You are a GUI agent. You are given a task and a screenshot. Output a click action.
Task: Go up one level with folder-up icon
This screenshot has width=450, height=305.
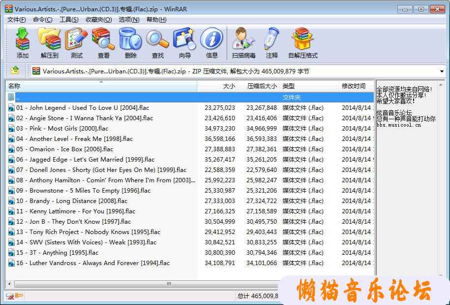point(15,70)
